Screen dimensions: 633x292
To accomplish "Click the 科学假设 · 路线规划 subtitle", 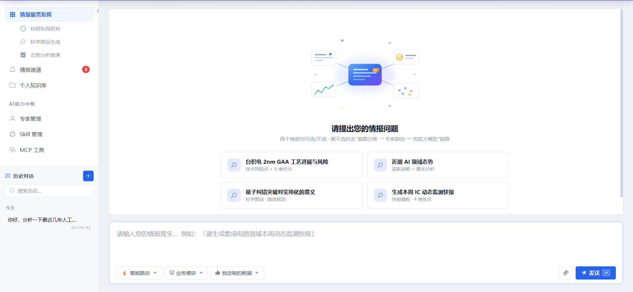I will pyautogui.click(x=265, y=199).
